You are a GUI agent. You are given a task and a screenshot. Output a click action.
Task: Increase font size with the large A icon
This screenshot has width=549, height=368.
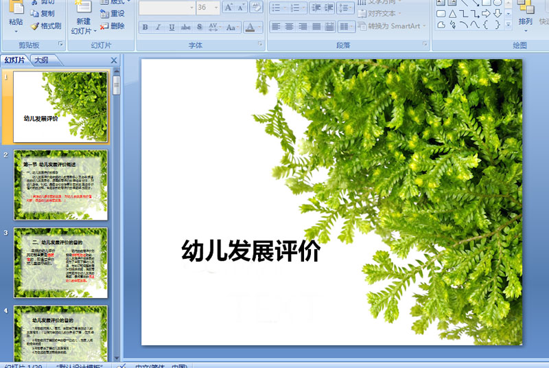click(x=229, y=8)
